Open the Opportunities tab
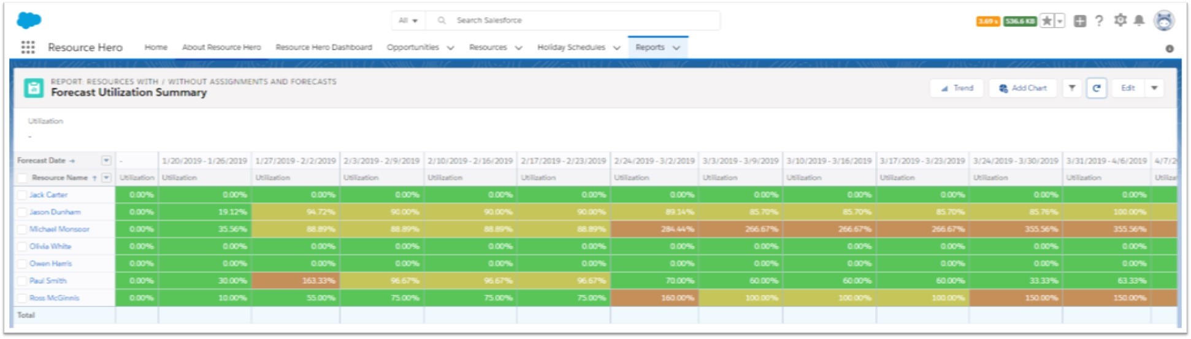Image resolution: width=1191 pixels, height=339 pixels. coord(413,47)
